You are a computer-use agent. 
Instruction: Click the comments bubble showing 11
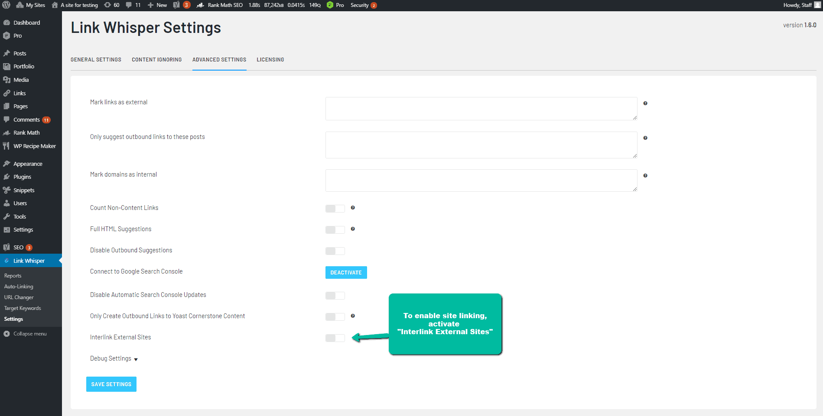pos(133,5)
